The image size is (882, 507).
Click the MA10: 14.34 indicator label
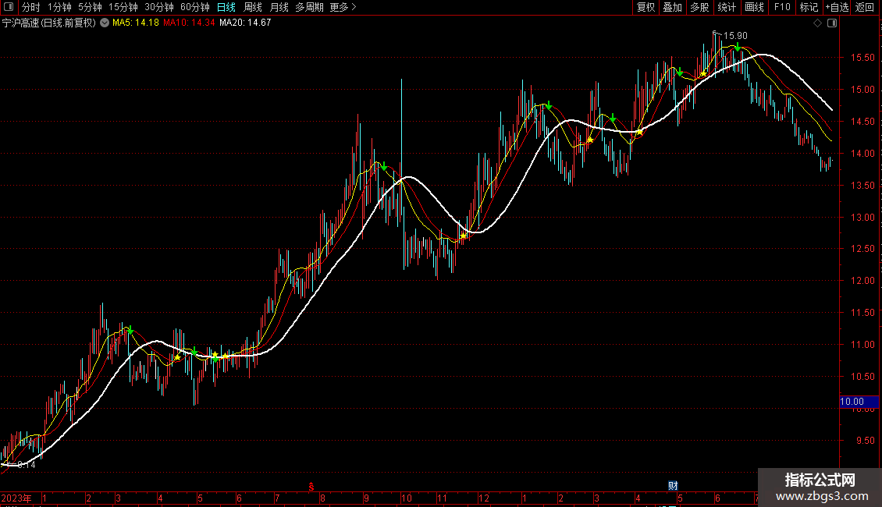point(189,23)
